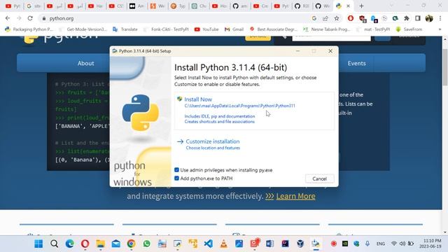Open WhatsApp from taskbar
Viewport: 448px width, 252px height.
[x=147, y=244]
